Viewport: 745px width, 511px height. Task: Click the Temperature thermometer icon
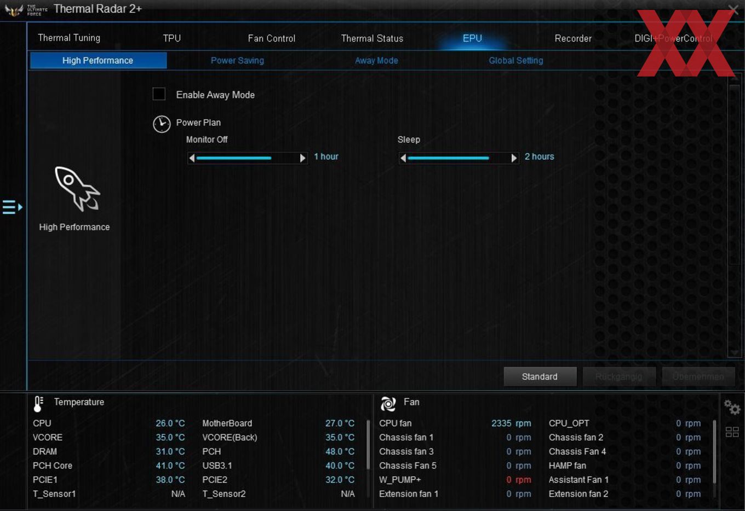click(x=38, y=404)
